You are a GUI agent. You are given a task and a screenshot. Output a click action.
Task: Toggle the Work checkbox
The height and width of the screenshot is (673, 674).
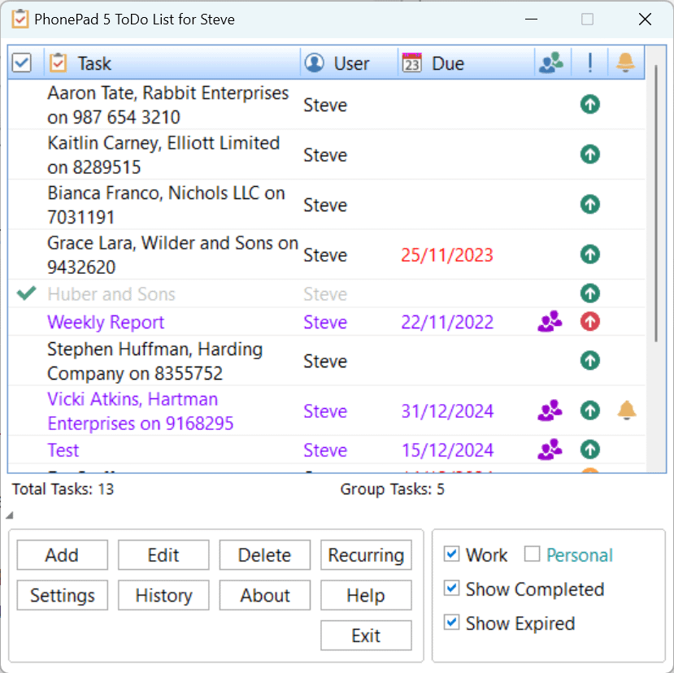pos(451,554)
